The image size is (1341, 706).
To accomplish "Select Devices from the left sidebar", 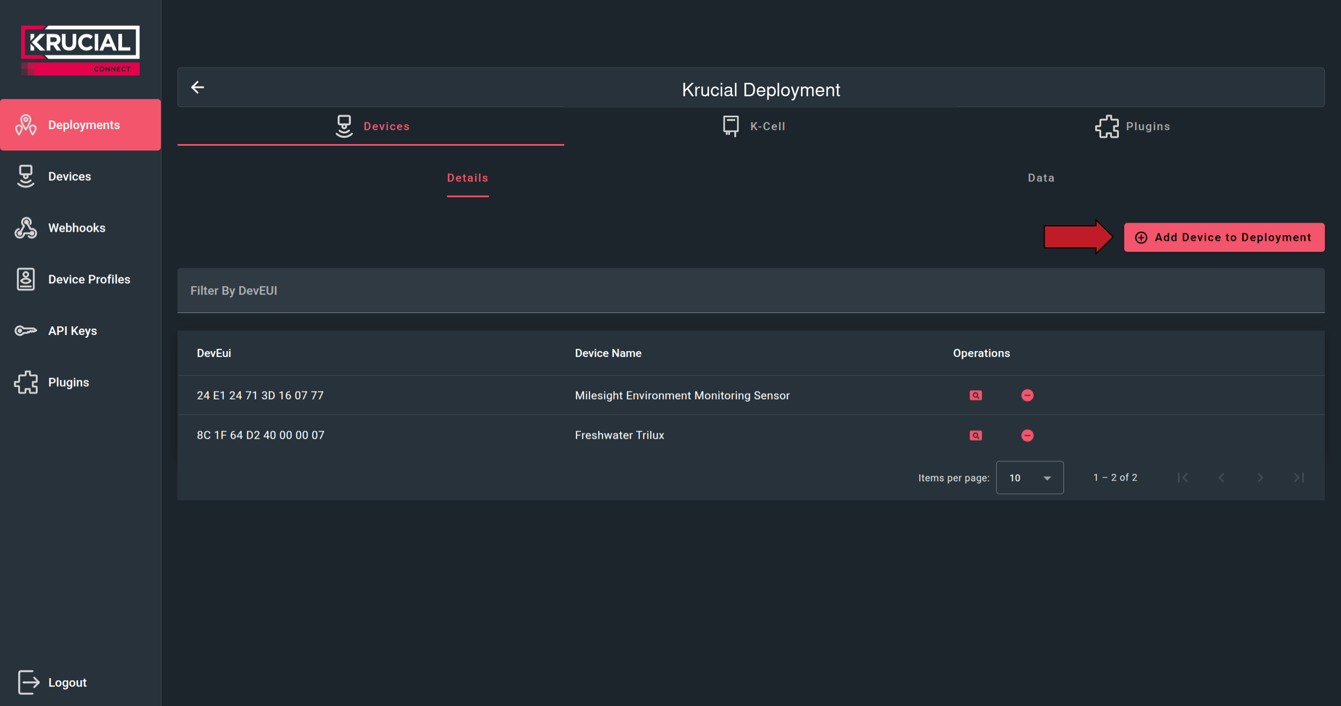I will 69,176.
